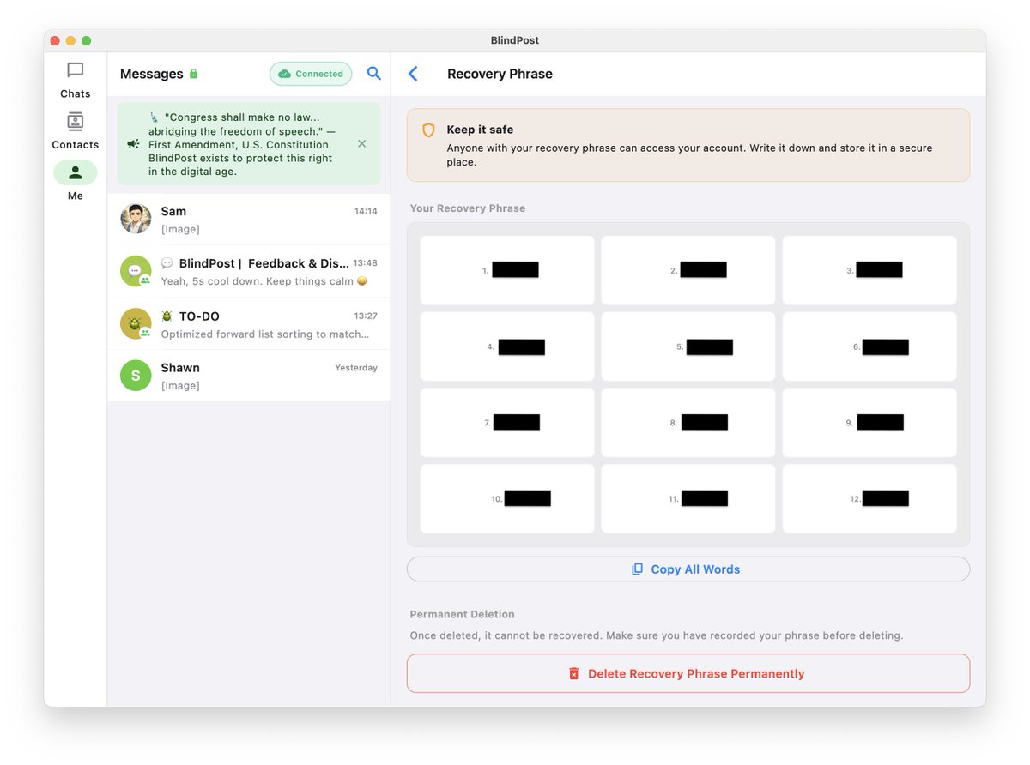Click recovery word card number 4
The height and width of the screenshot is (765, 1030).
(507, 346)
